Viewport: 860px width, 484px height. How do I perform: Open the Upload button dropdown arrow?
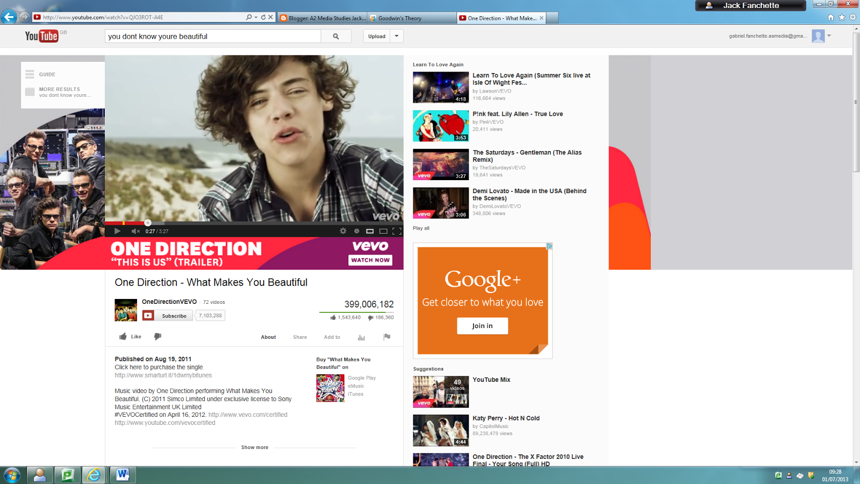pyautogui.click(x=397, y=36)
